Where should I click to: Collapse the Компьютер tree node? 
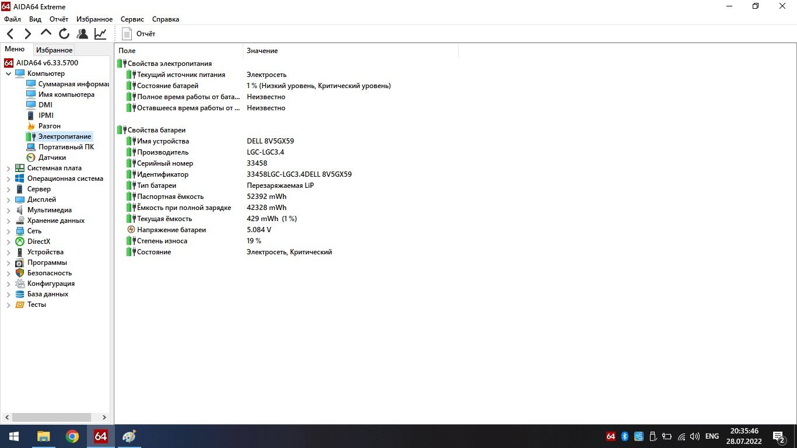(9, 73)
